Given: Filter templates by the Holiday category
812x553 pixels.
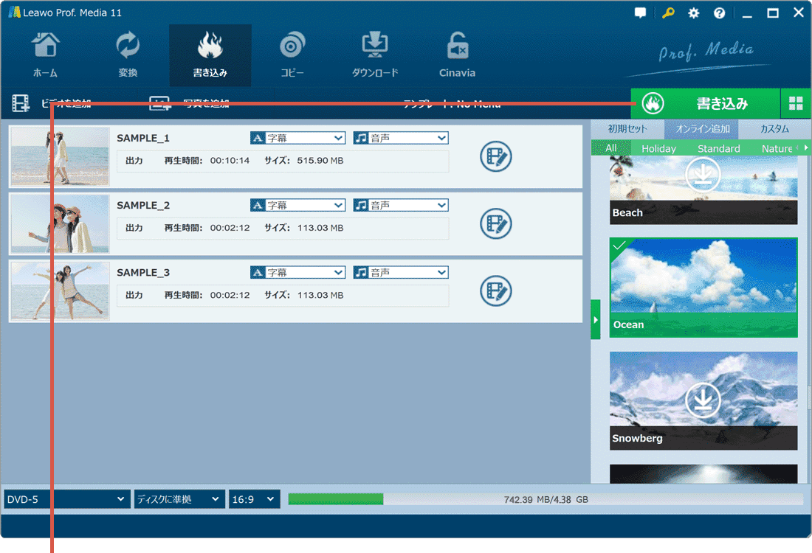Looking at the screenshot, I should pyautogui.click(x=658, y=148).
